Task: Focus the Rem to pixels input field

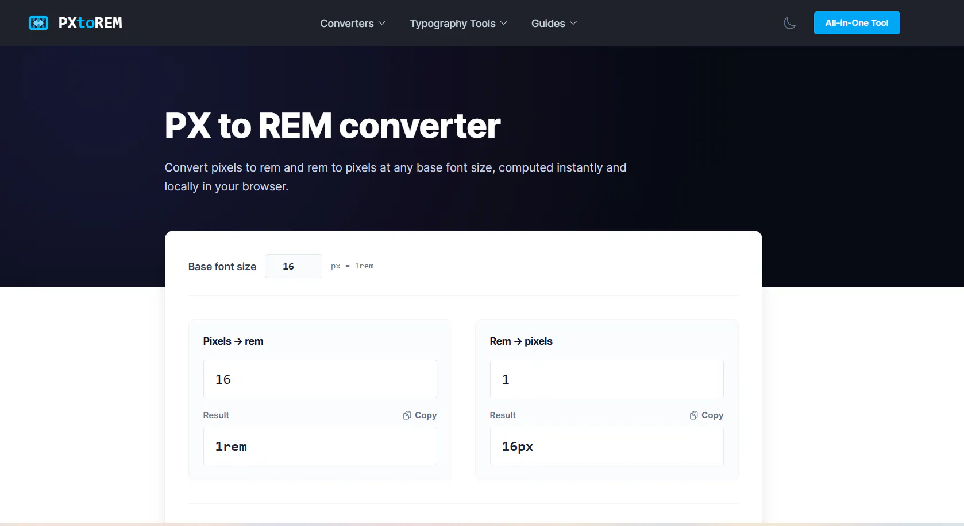Action: tap(607, 379)
